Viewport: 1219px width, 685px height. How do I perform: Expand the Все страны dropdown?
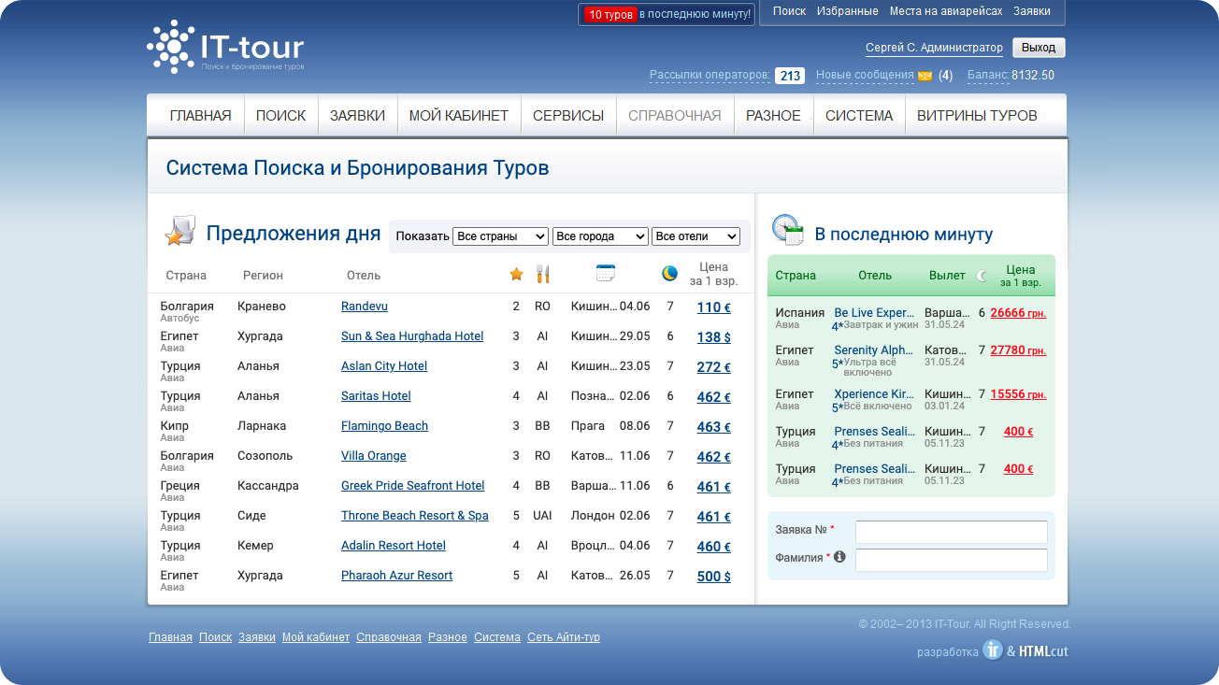coord(500,236)
